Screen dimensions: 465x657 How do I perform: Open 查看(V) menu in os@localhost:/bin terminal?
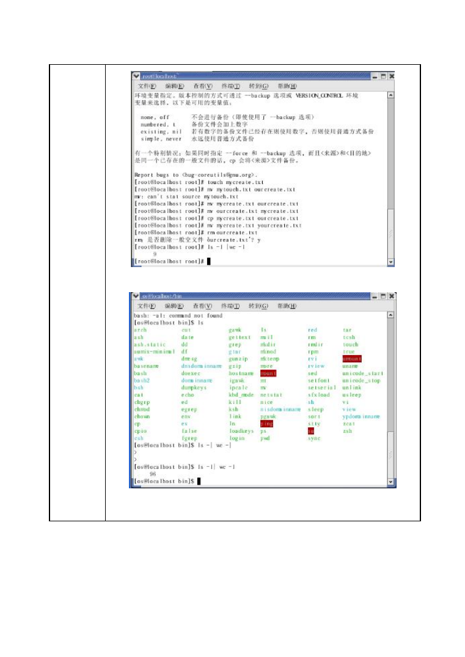click(x=202, y=306)
